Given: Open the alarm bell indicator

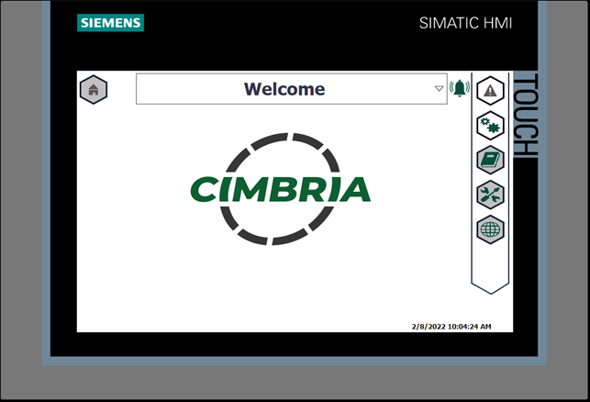Looking at the screenshot, I should (460, 88).
